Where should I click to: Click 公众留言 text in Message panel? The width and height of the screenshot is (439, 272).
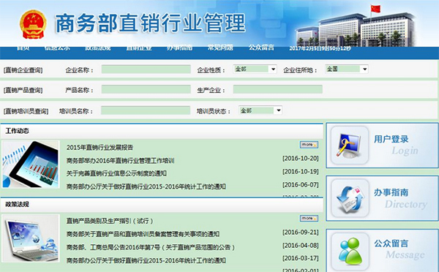[391, 243]
